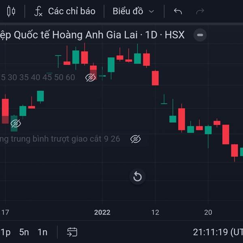Open the Các chỉ báo indicators text

point(72,11)
